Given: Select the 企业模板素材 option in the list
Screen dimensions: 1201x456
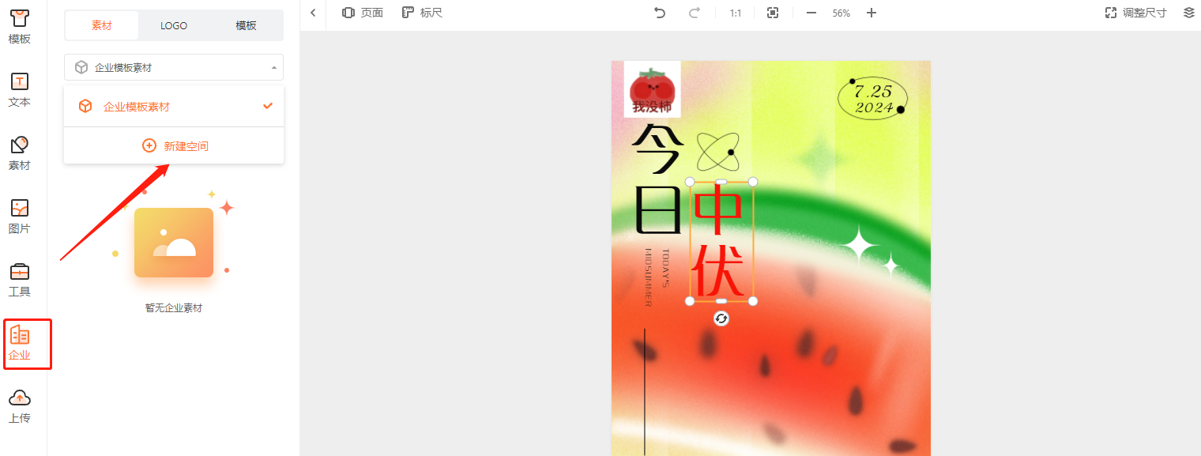Looking at the screenshot, I should 174,107.
